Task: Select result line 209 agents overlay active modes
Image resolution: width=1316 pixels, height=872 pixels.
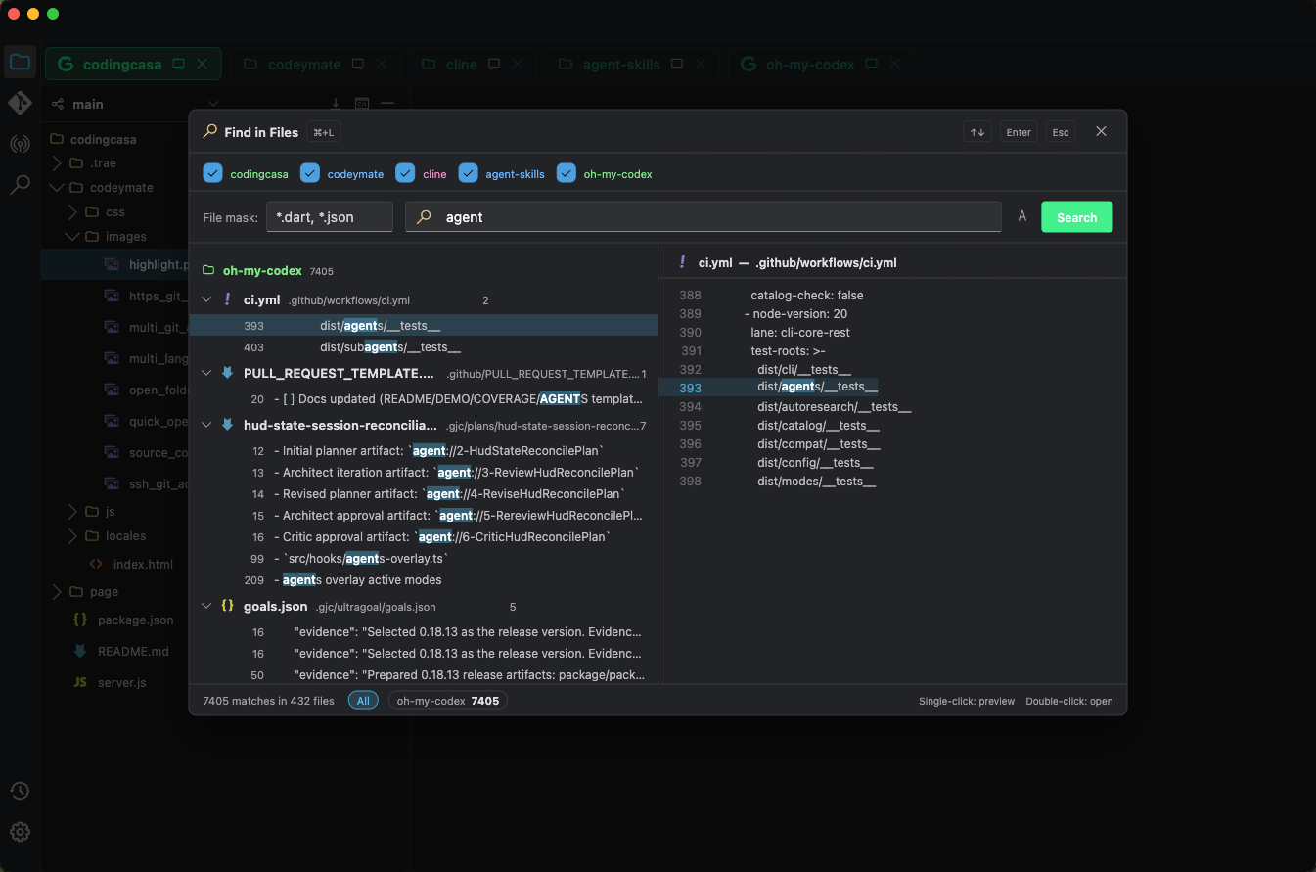Action: [x=423, y=579]
